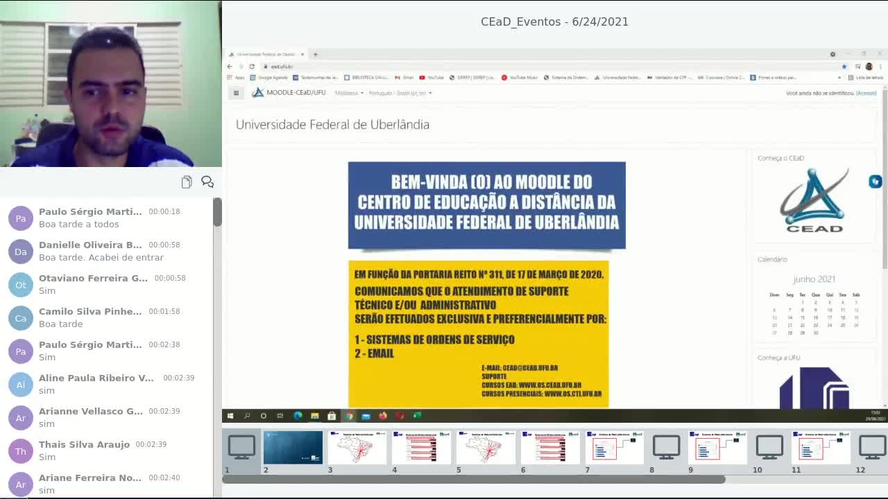Open Task View on the taskbar
The height and width of the screenshot is (499, 888).
(x=280, y=416)
